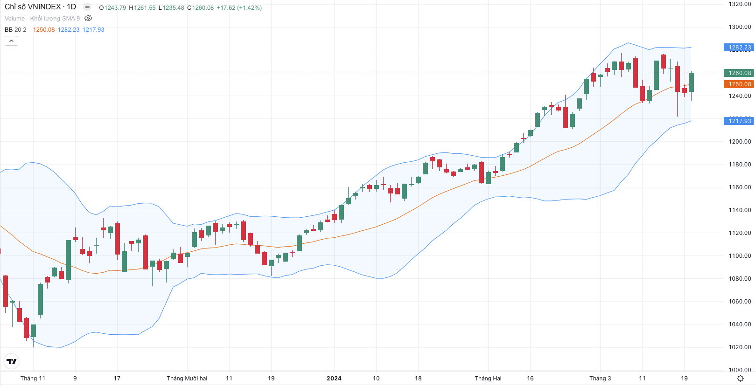756x386 pixels.
Task: Click the latest green candlestick at right
Action: pos(691,83)
